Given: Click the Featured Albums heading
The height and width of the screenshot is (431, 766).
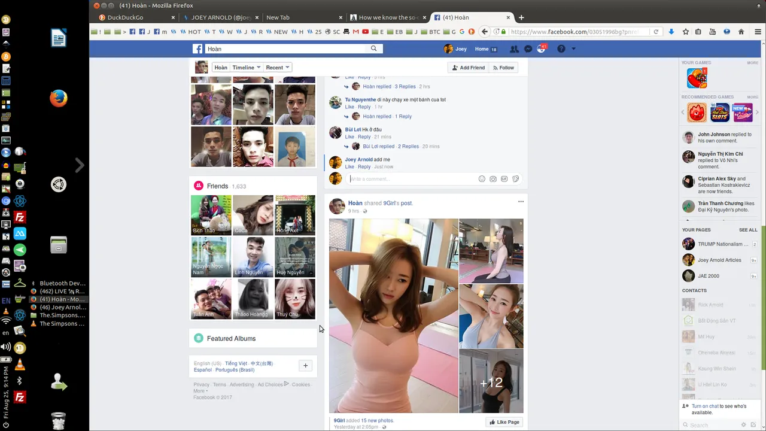Looking at the screenshot, I should point(231,339).
